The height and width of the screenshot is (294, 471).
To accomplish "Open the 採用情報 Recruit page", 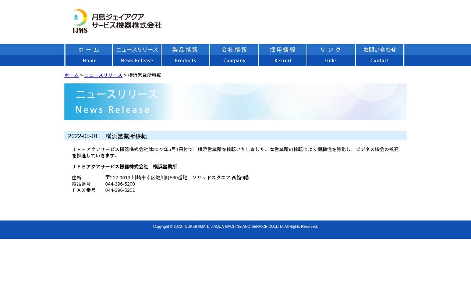I will (x=283, y=55).
